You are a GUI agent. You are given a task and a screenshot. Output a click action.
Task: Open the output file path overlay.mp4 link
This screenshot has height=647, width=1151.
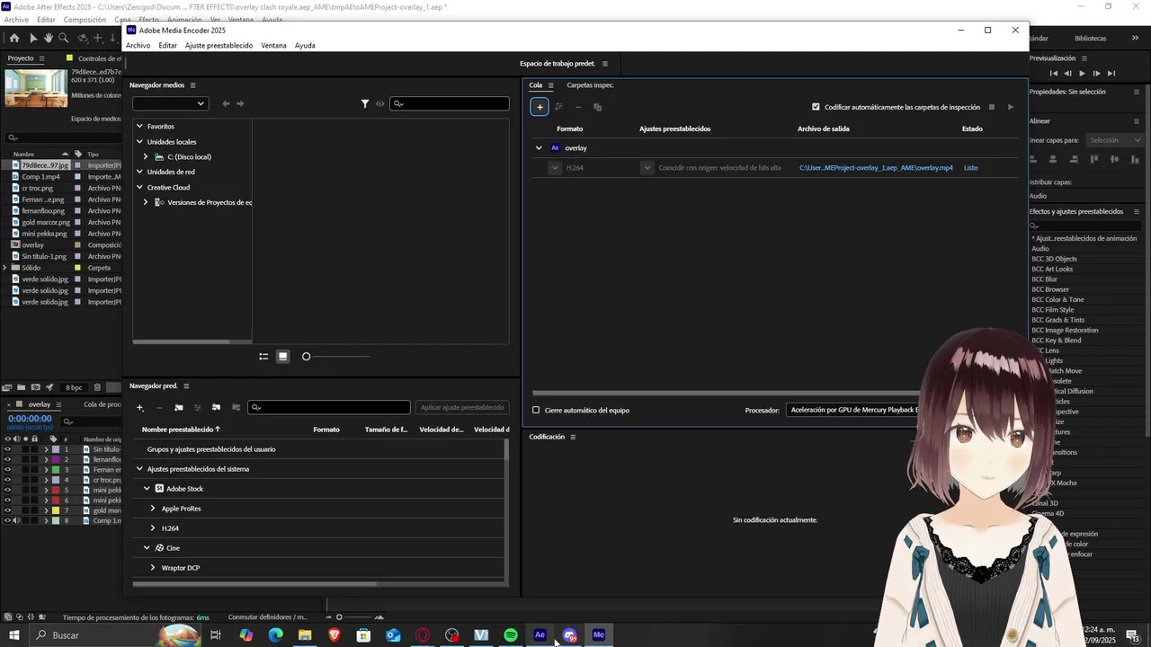click(876, 168)
